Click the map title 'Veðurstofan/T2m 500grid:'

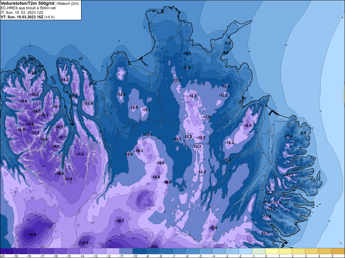click(x=28, y=3)
